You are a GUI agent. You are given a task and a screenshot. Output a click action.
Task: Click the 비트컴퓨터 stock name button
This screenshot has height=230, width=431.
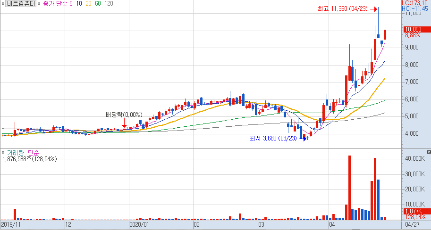tap(21, 4)
